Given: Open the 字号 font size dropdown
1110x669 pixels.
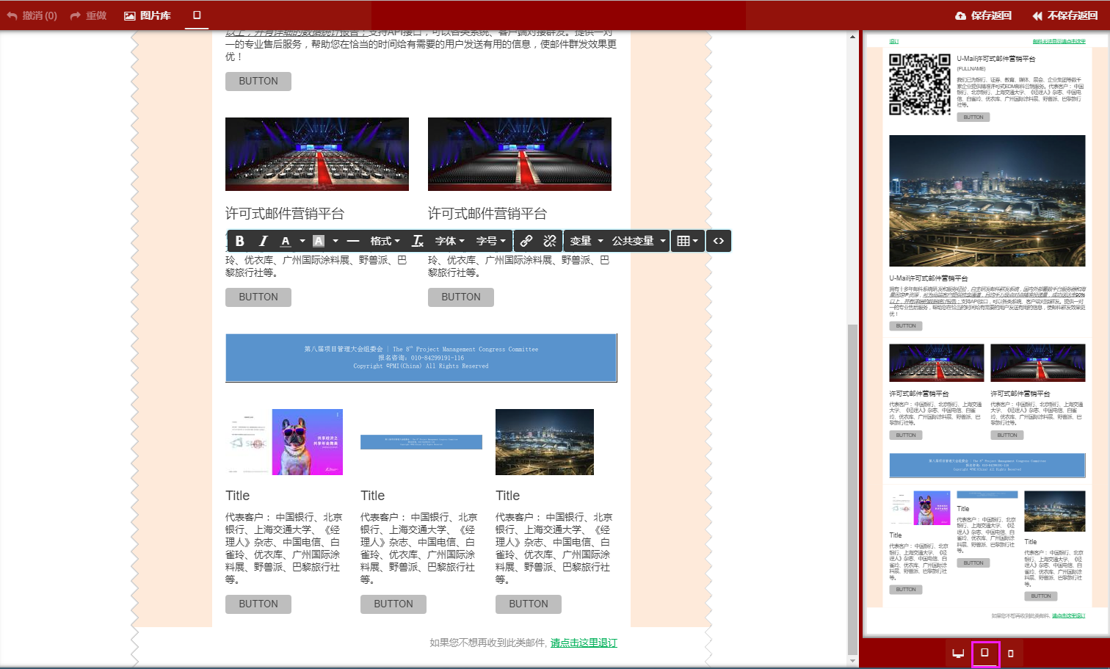Looking at the screenshot, I should tap(490, 241).
